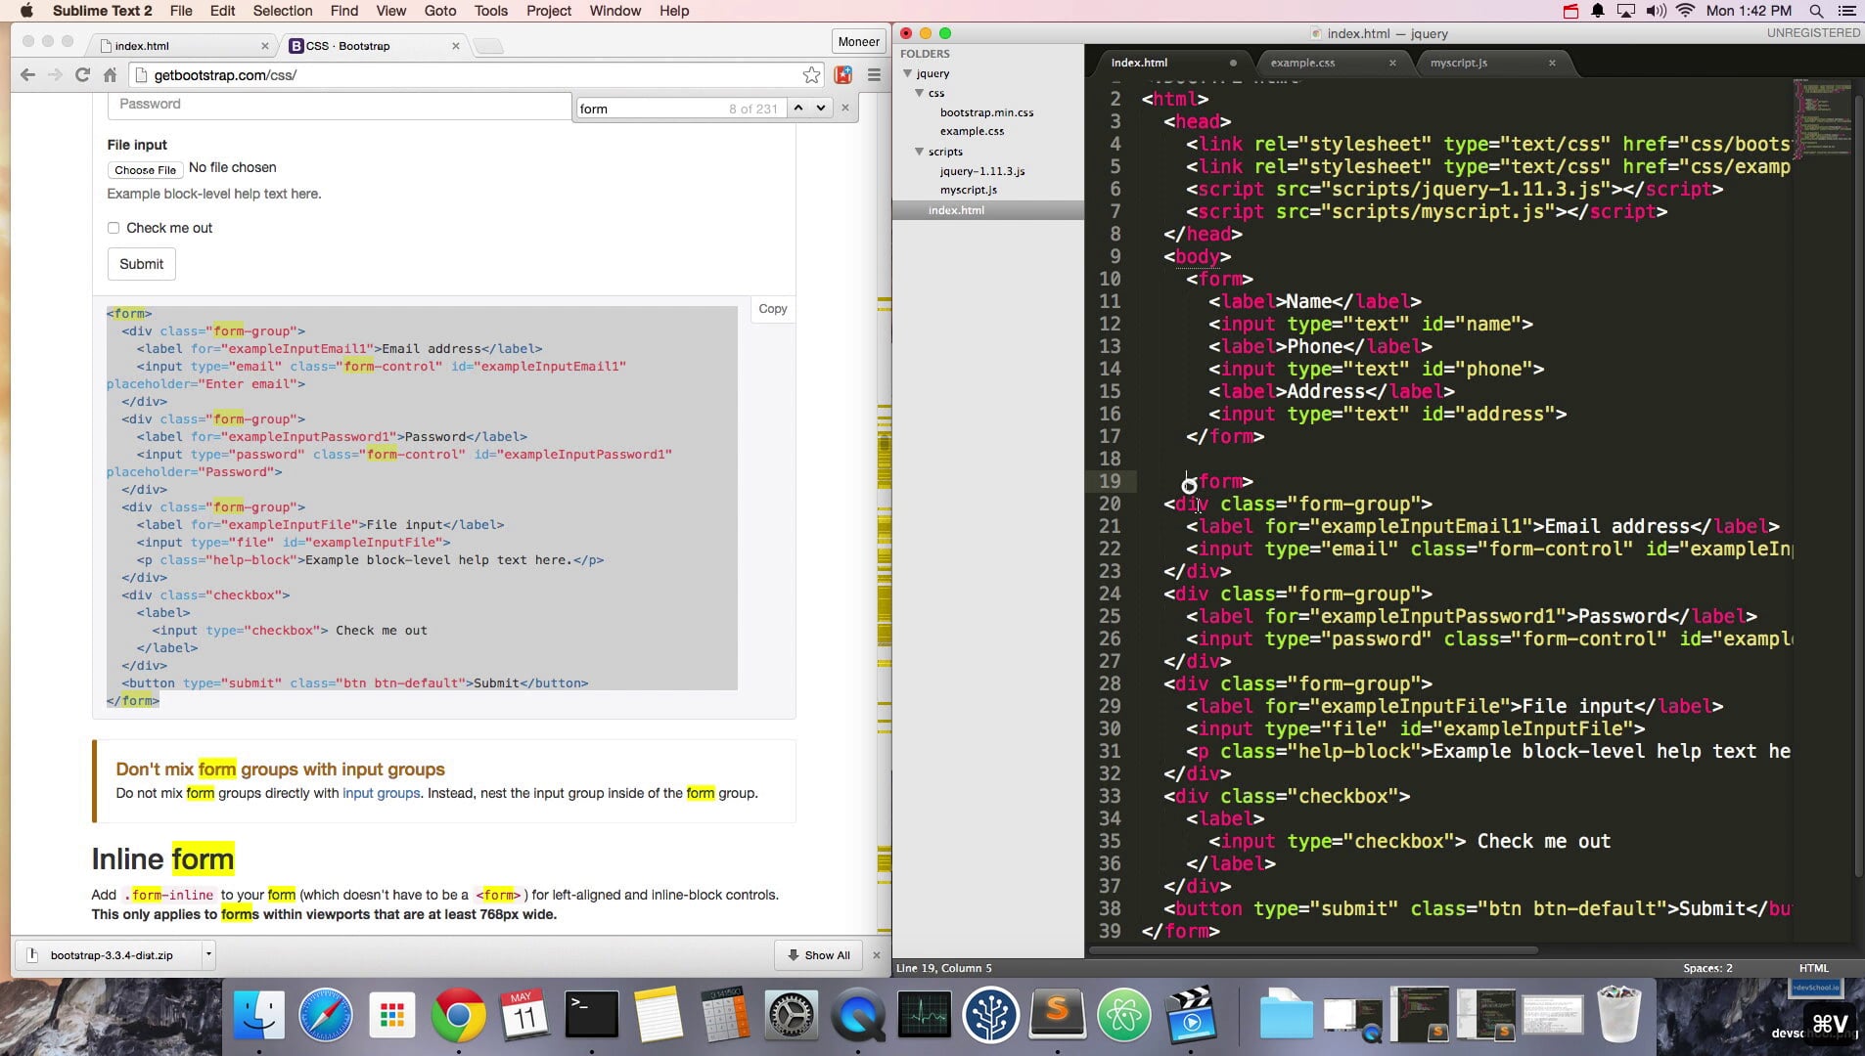This screenshot has height=1056, width=1865.
Task: Follow the input groups link
Action: point(381,793)
